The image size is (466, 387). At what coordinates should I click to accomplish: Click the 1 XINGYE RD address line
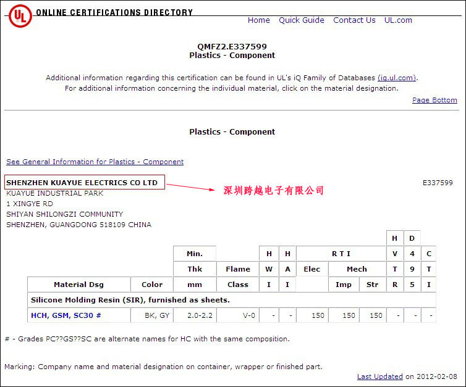30,204
